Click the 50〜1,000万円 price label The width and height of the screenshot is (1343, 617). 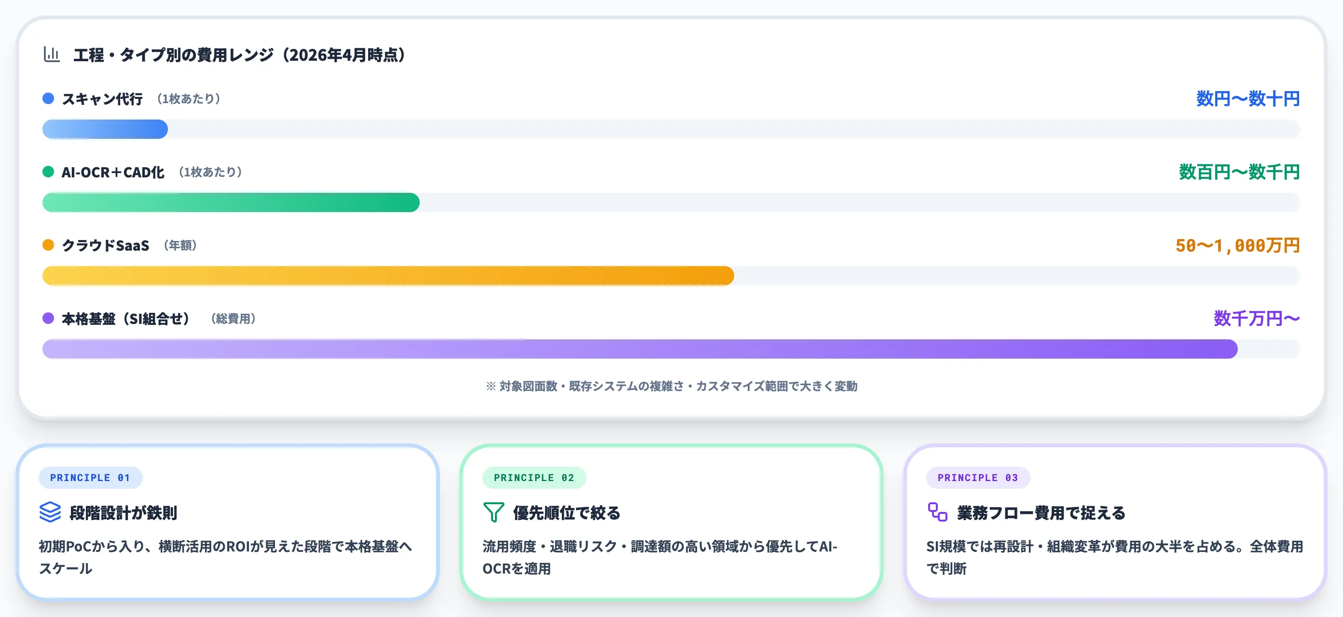tap(1237, 244)
